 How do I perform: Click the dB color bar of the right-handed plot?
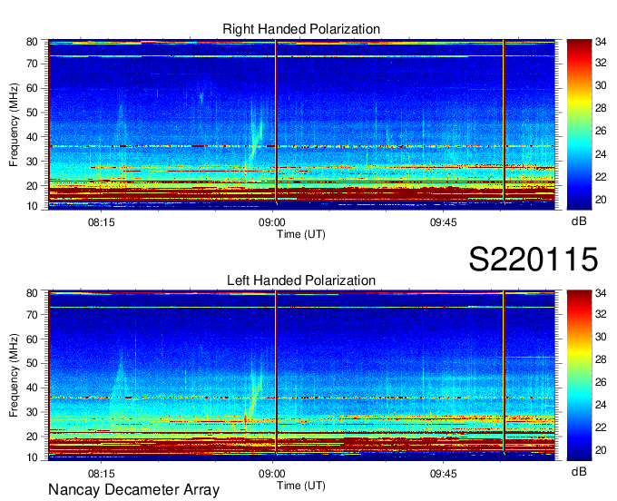pos(579,124)
